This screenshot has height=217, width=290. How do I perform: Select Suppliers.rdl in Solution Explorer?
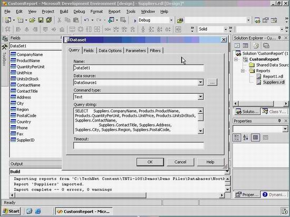[274, 82]
